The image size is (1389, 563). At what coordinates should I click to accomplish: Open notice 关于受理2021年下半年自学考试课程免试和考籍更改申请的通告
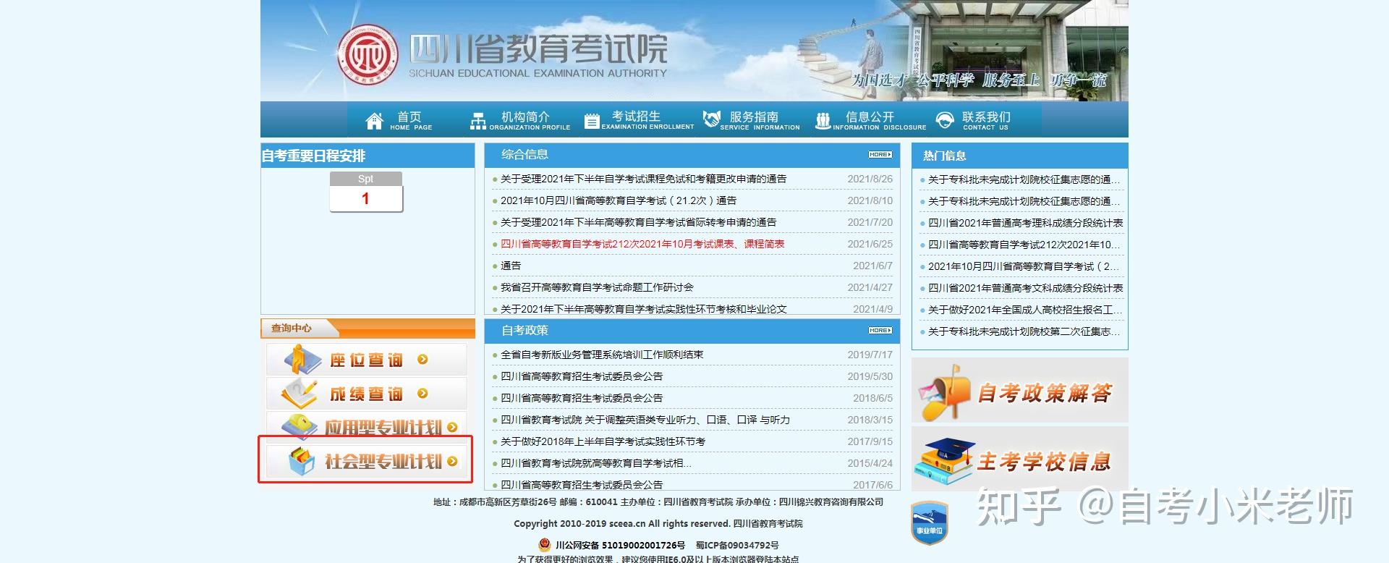(x=643, y=179)
